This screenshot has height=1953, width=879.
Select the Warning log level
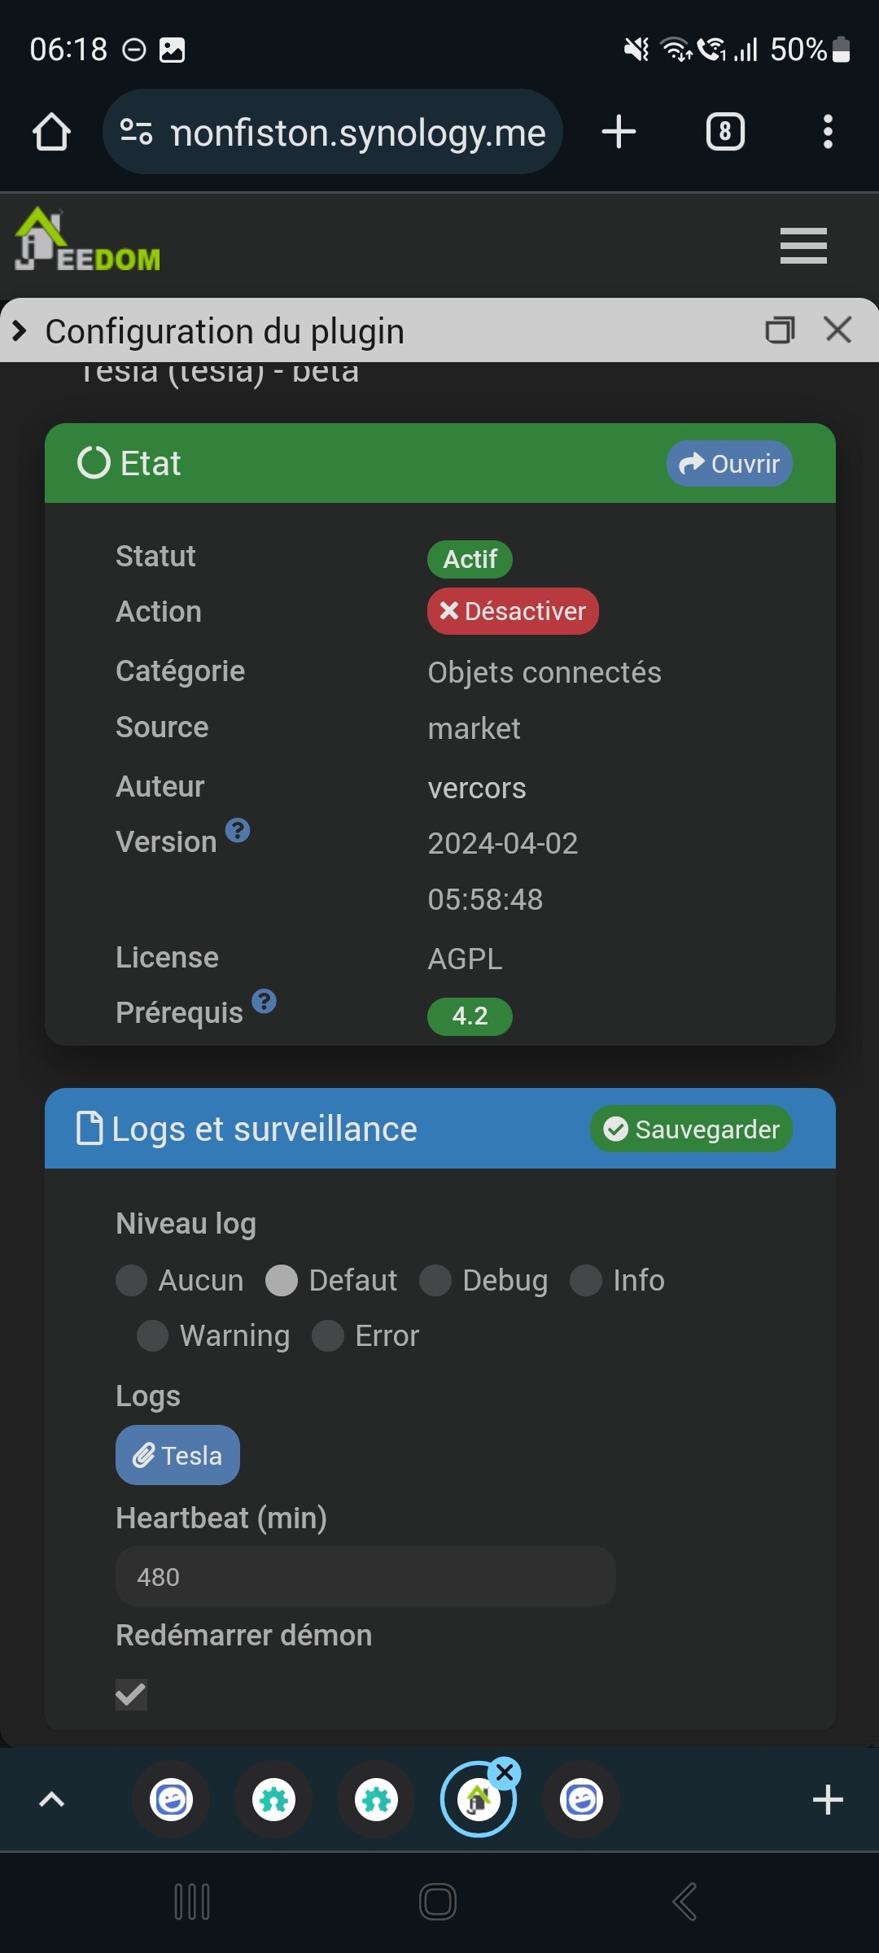[x=153, y=1335]
